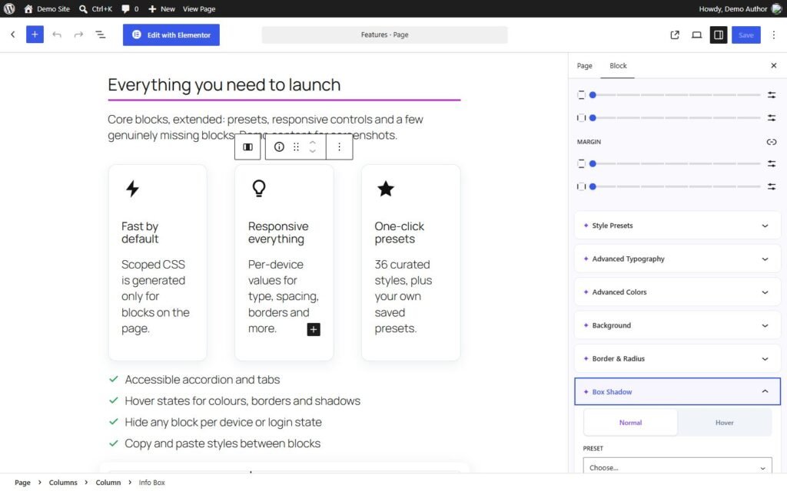Toggle linked sides for MARGIN

click(772, 142)
